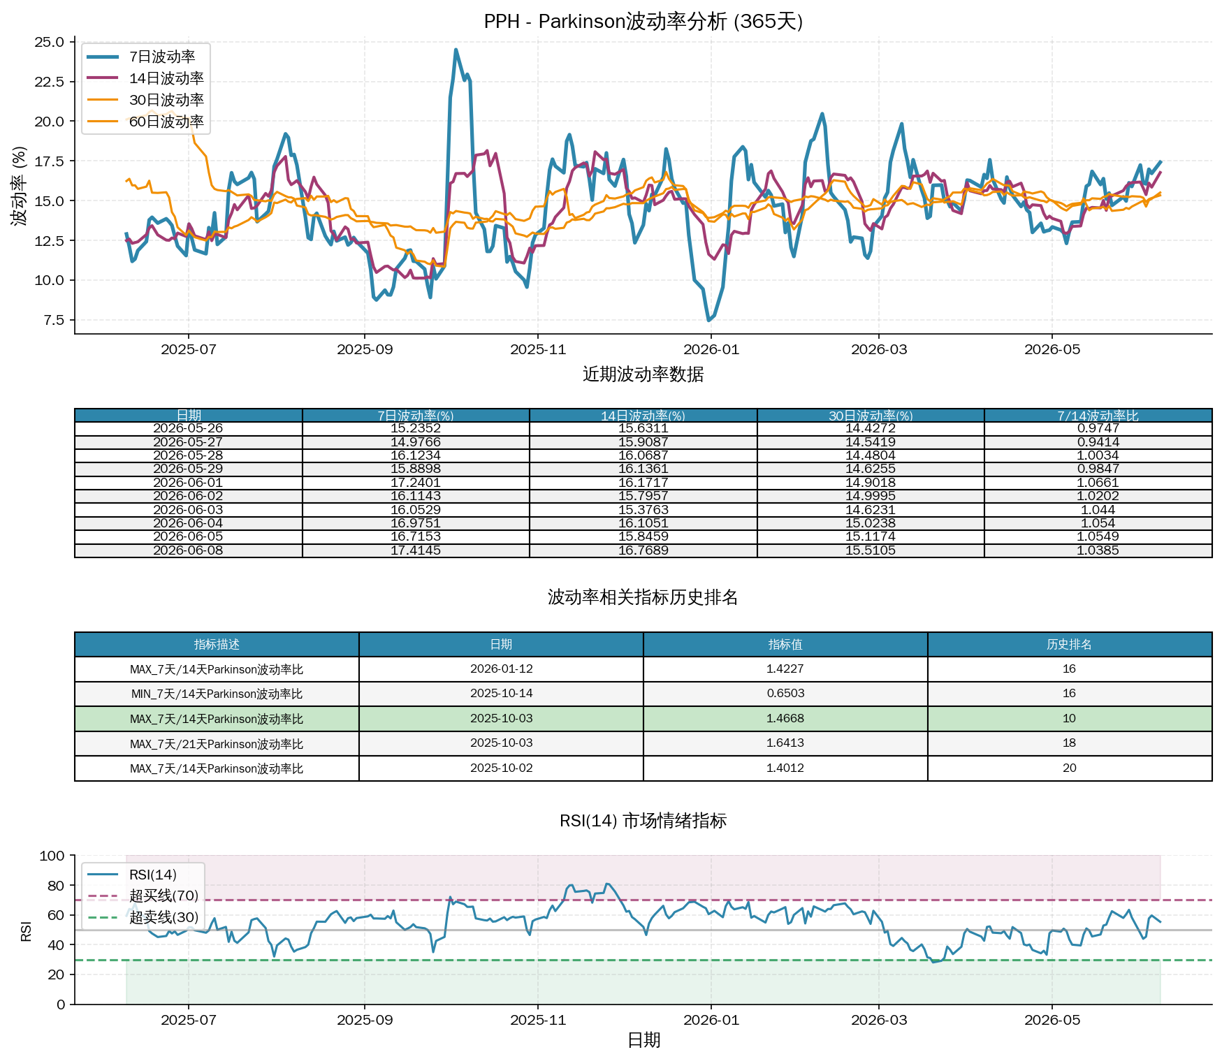
Task: Click the 指标描述 column header
Action: pos(217,644)
